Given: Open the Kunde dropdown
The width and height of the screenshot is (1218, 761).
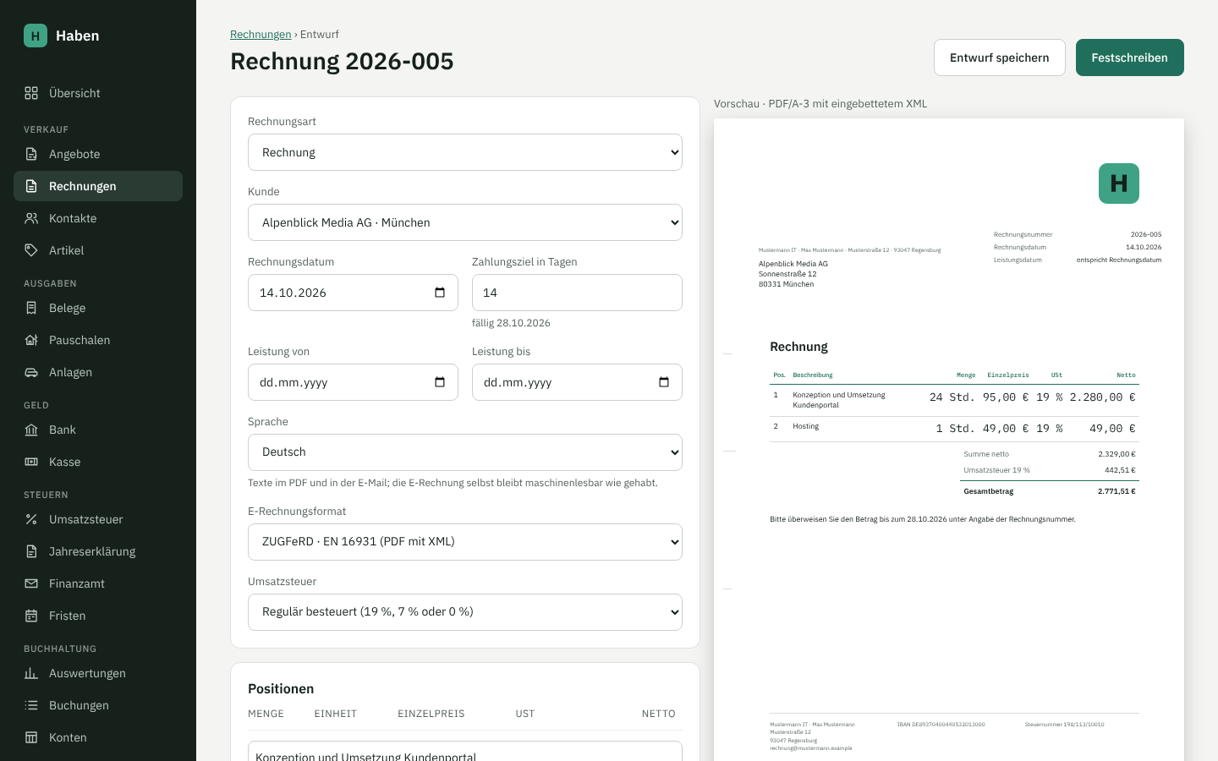Looking at the screenshot, I should click(465, 222).
